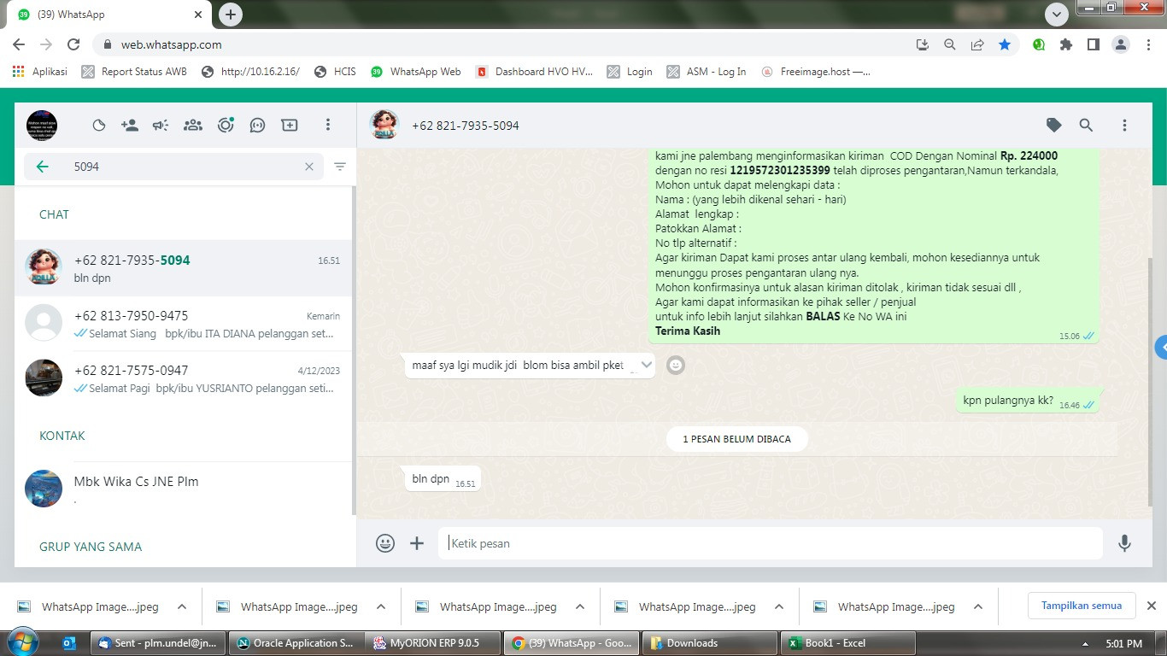Open Report Status AWB bookmark

(134, 72)
